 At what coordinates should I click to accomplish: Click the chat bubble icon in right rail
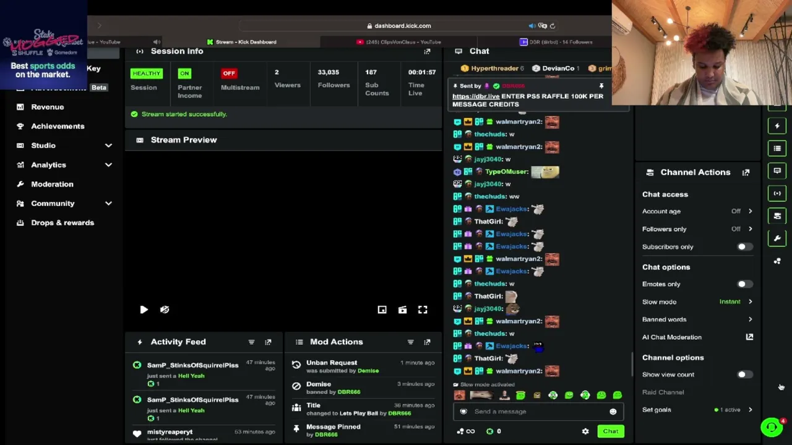(777, 171)
